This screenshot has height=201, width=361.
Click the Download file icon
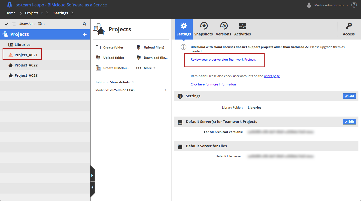pos(139,58)
